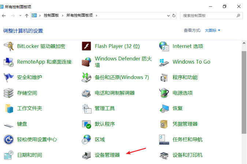Open the BitLocker drive encryption icon
This screenshot has height=164, width=247.
pyautogui.click(x=8, y=46)
